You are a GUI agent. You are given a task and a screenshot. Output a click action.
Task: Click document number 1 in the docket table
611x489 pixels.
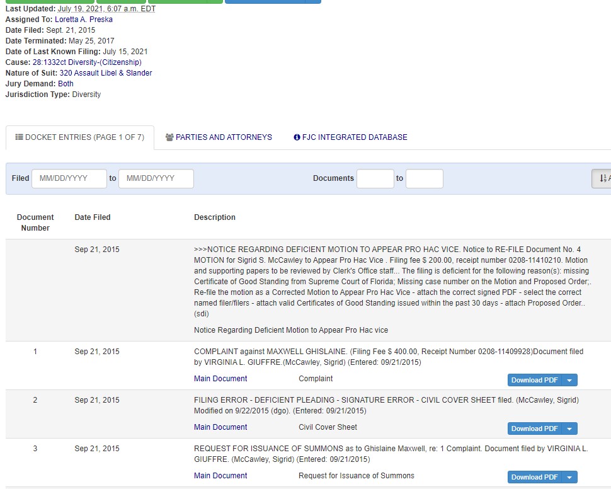point(35,352)
